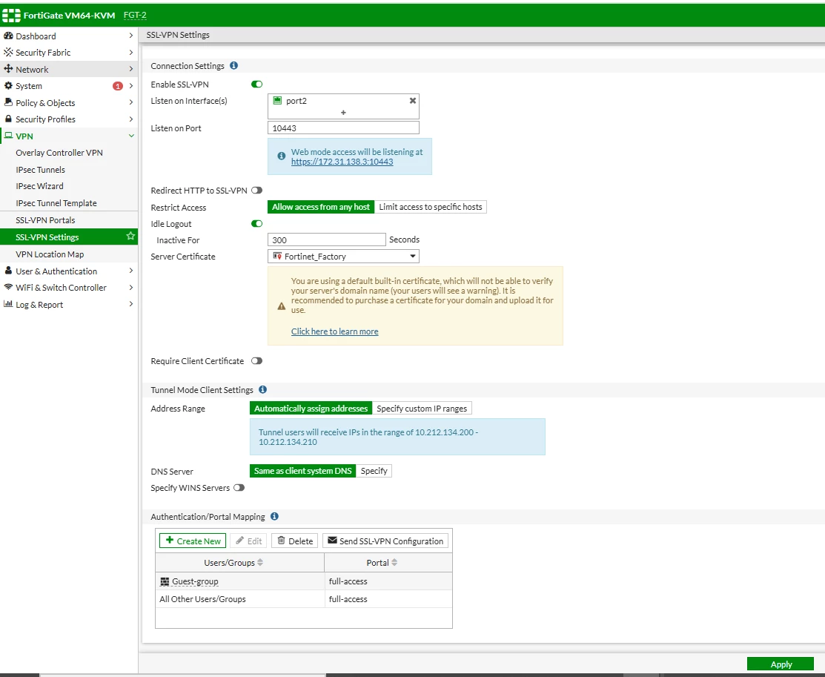Click the certificate warning triangle icon
The height and width of the screenshot is (677, 825).
(x=282, y=306)
